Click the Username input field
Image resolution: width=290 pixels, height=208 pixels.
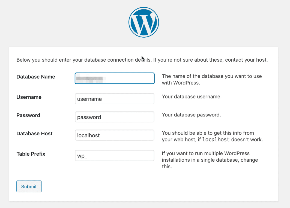point(114,99)
